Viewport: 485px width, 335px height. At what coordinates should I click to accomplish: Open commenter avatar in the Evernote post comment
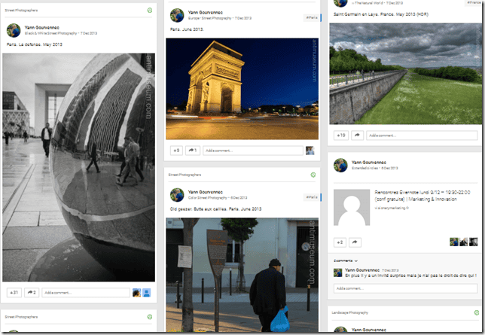[x=337, y=273]
